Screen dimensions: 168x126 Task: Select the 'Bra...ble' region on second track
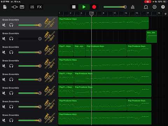click(x=152, y=37)
